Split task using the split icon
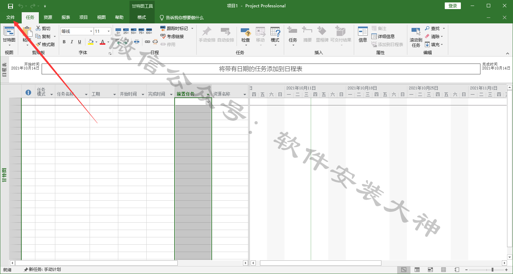This screenshot has height=274, width=513. pyautogui.click(x=136, y=42)
